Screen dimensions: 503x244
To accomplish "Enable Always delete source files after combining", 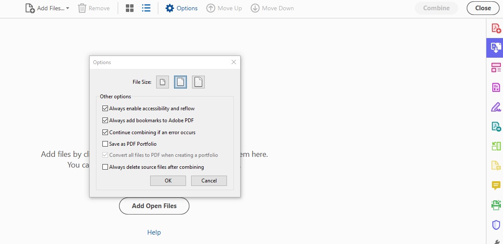I will click(105, 167).
